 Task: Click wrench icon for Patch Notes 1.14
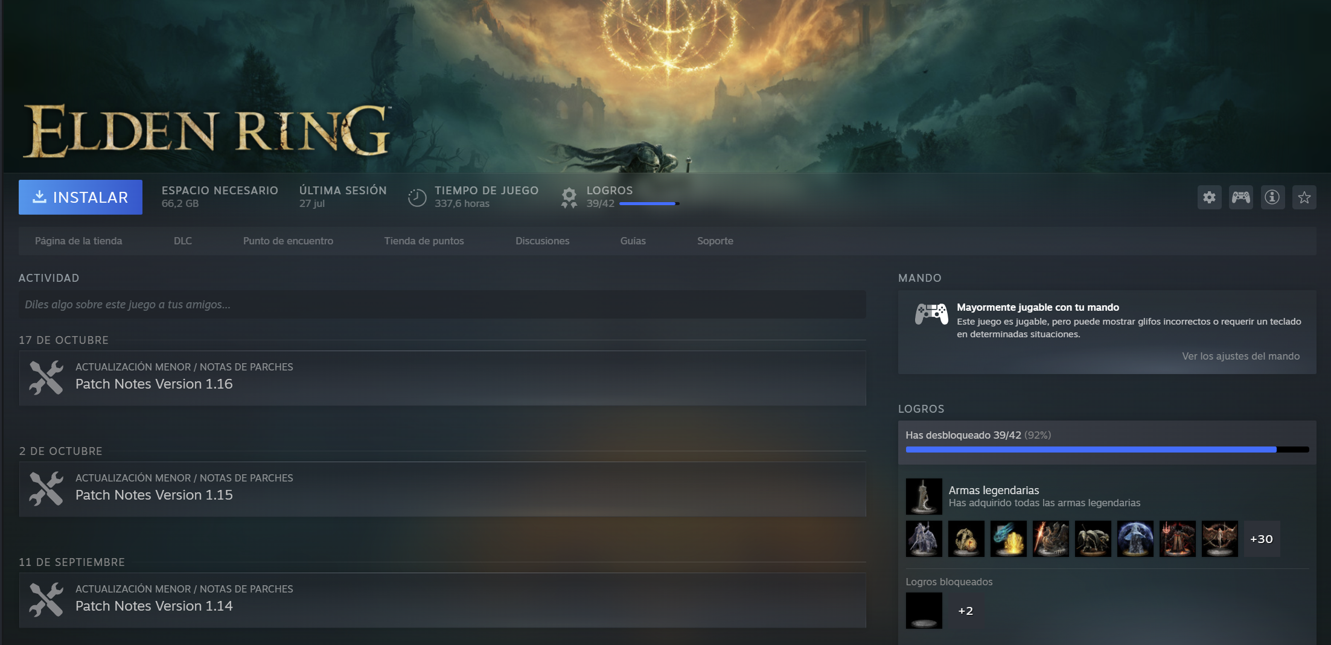point(46,600)
